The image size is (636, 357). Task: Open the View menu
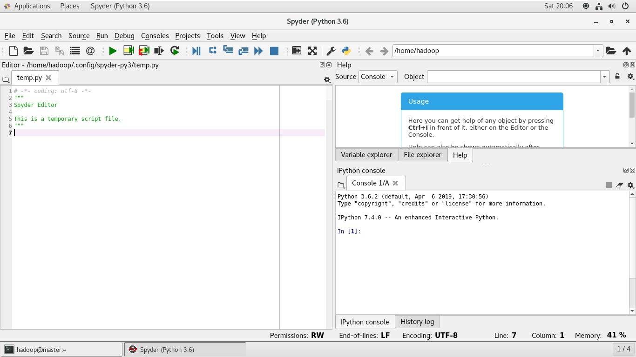[x=237, y=36]
